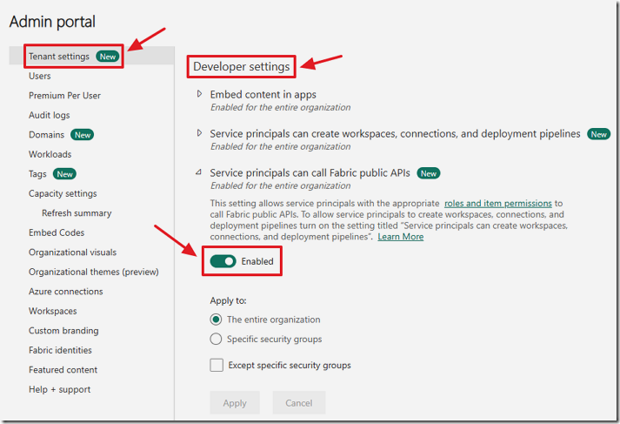Viewport: 620px width, 424px height.
Task: Collapse Service principals can call Fabric APIs
Action: [x=199, y=172]
